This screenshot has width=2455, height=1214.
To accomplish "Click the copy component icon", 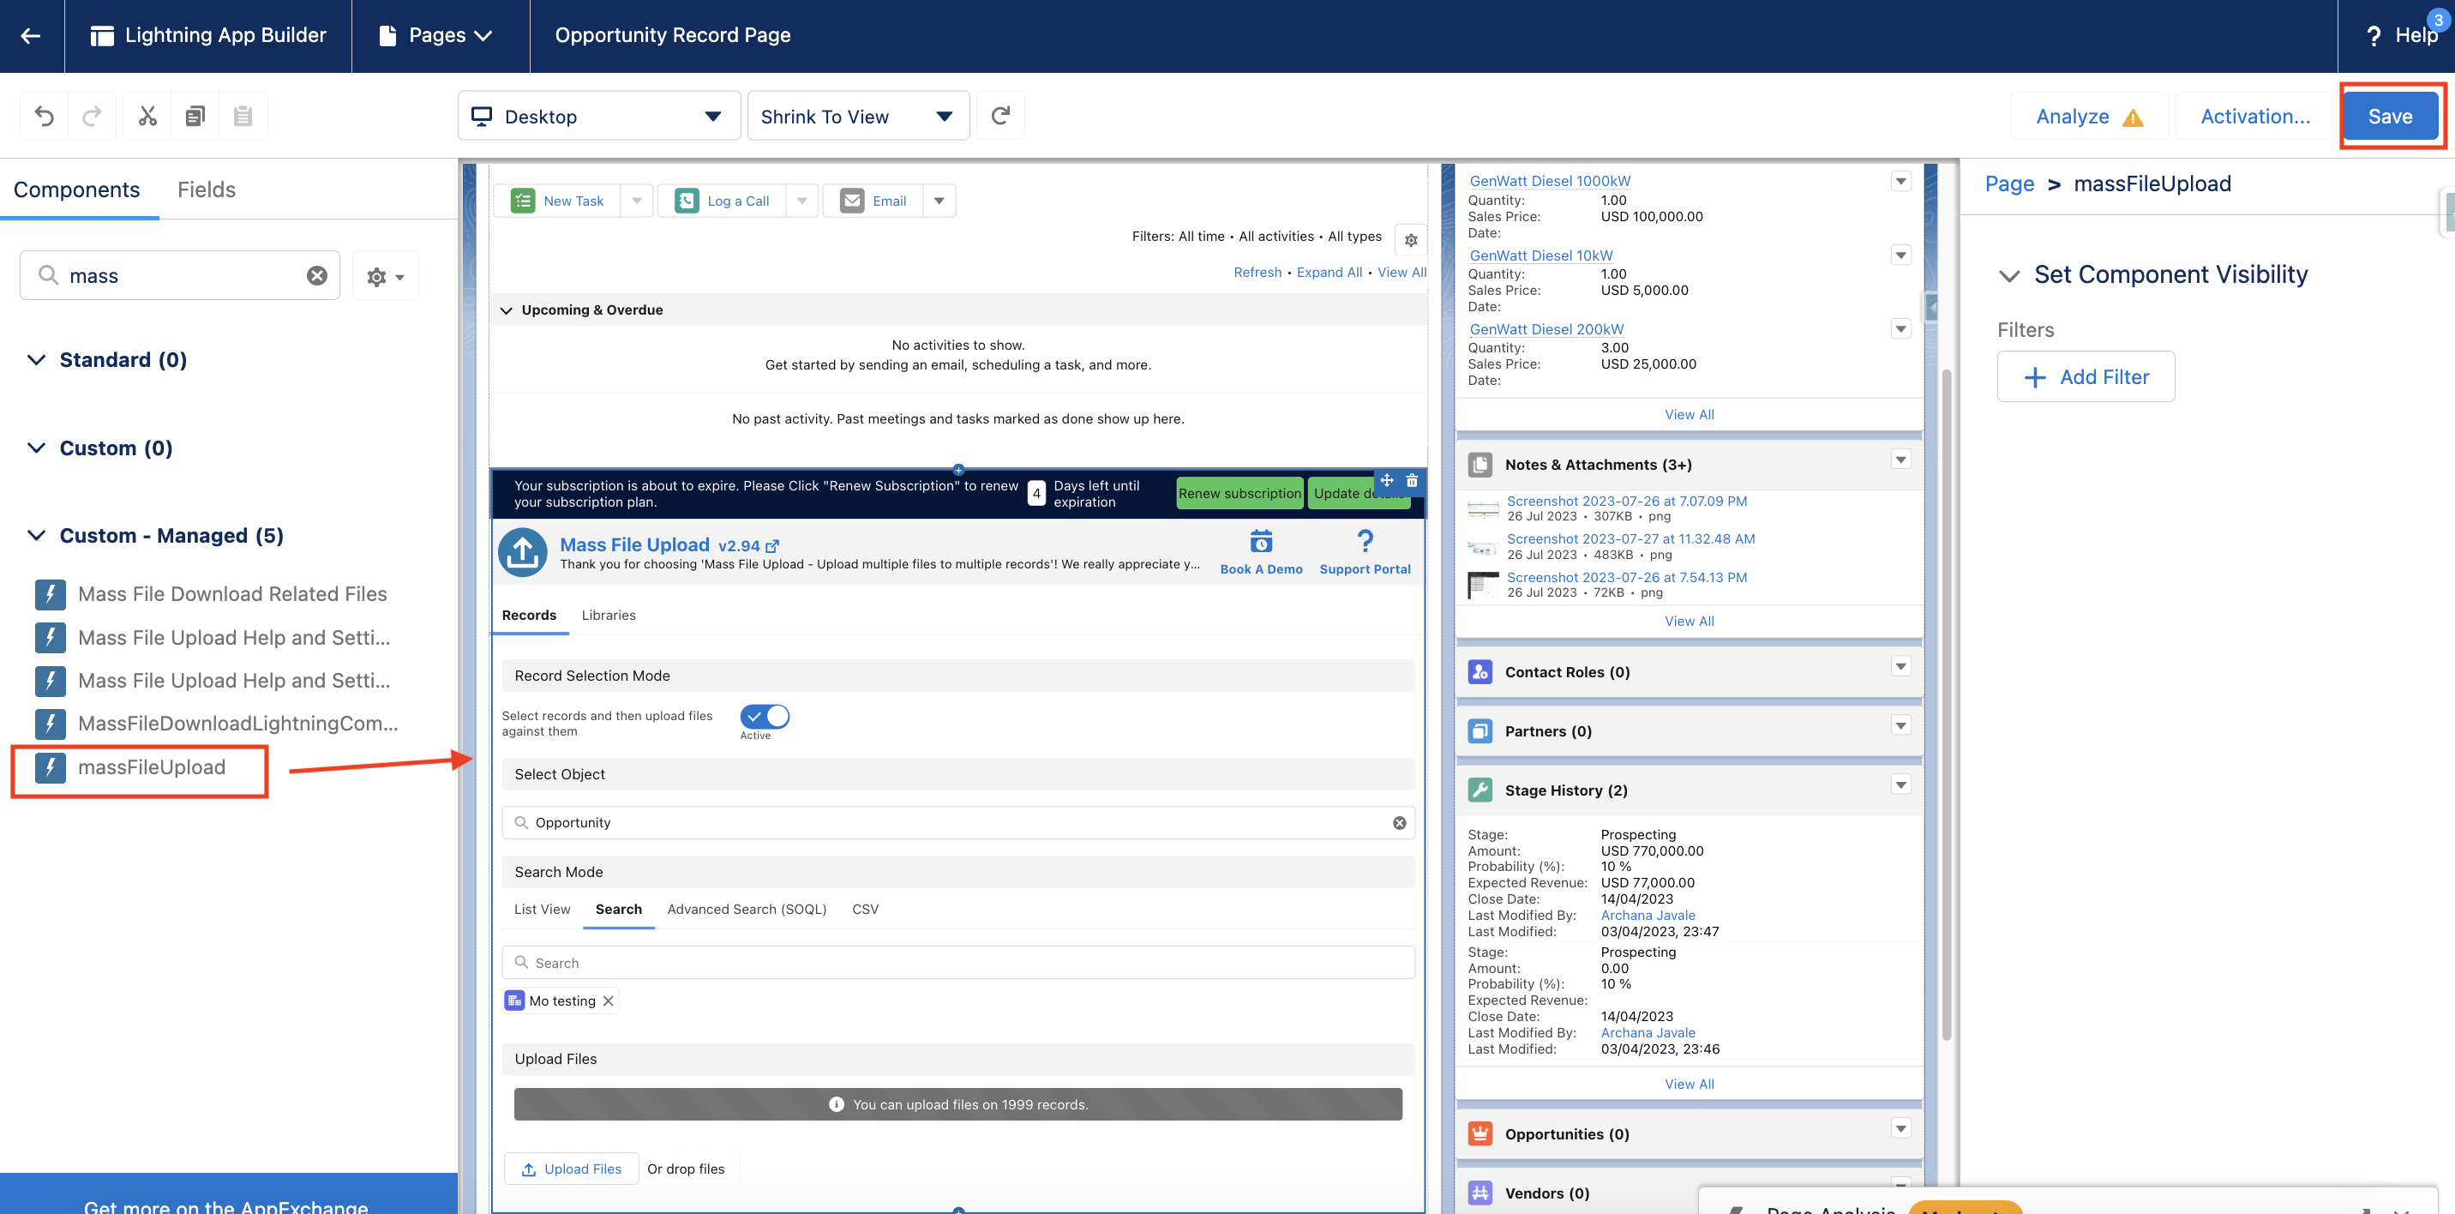I will tap(195, 117).
